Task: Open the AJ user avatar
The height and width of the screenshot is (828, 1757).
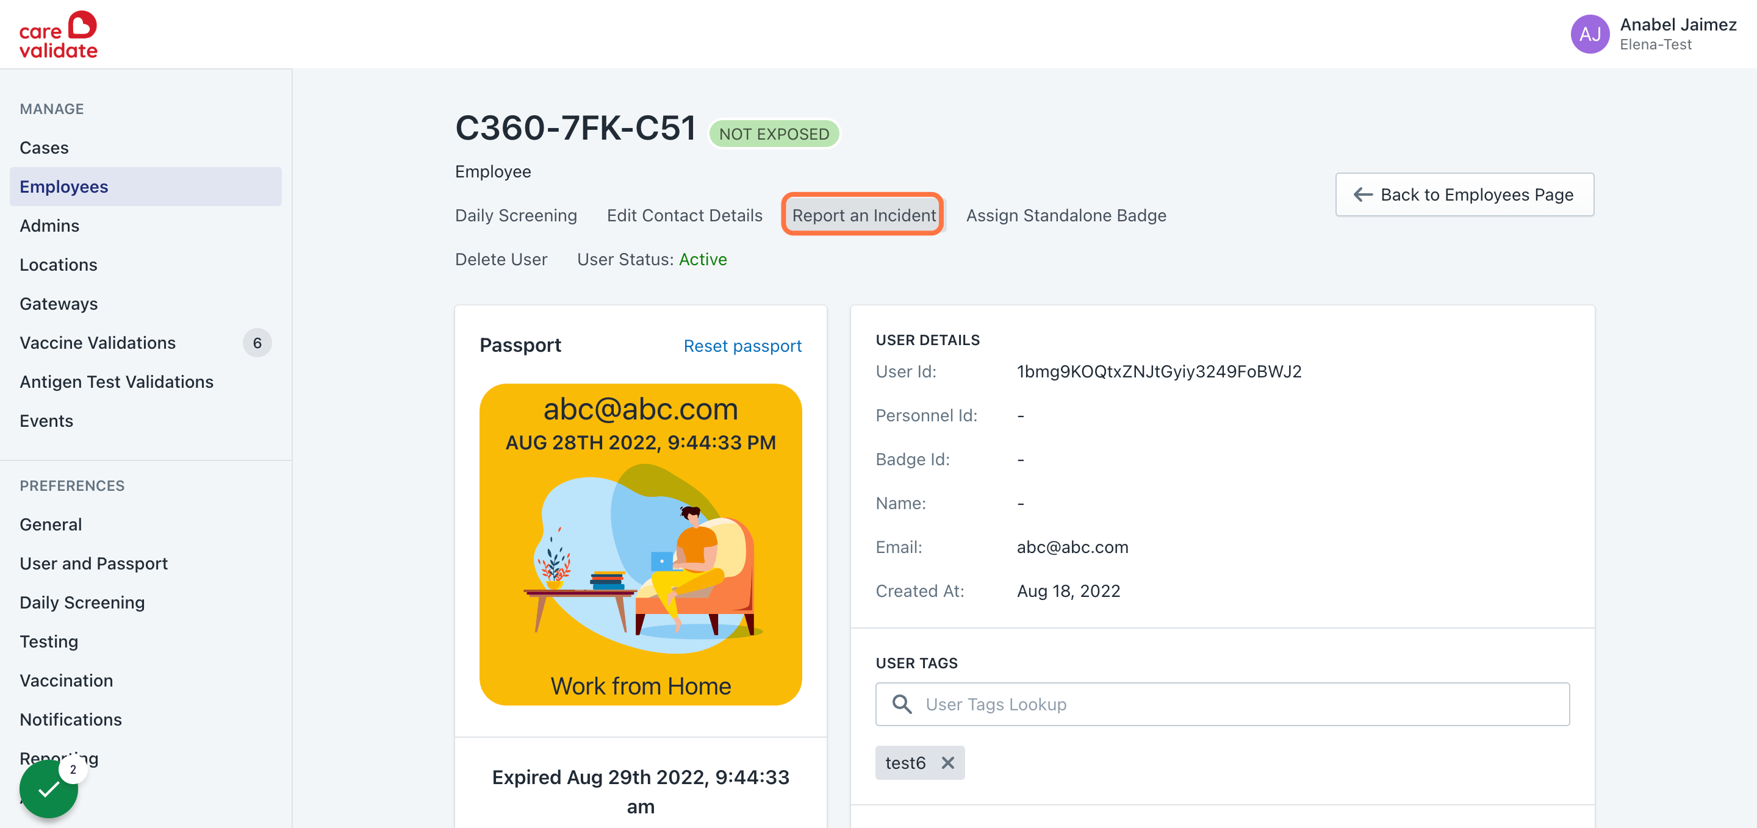Action: 1590,34
